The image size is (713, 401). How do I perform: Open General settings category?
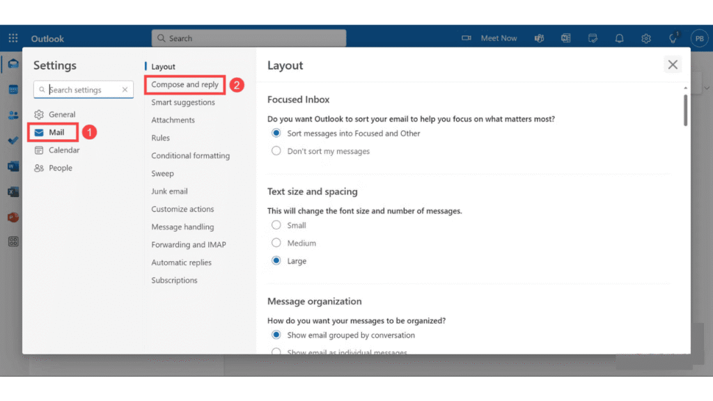point(55,115)
